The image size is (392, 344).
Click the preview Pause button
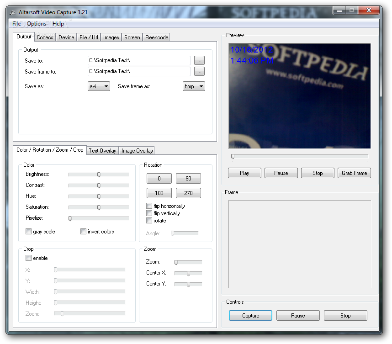pos(281,173)
